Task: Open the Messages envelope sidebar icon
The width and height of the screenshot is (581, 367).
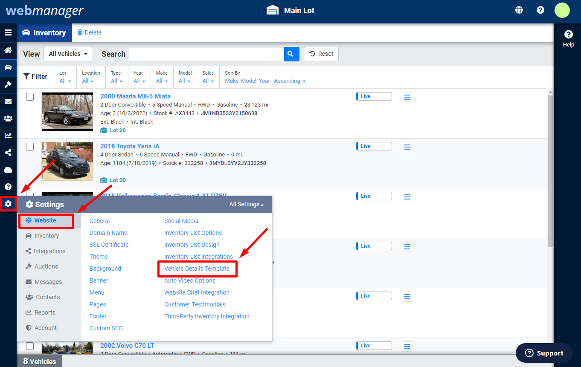Action: [8, 101]
